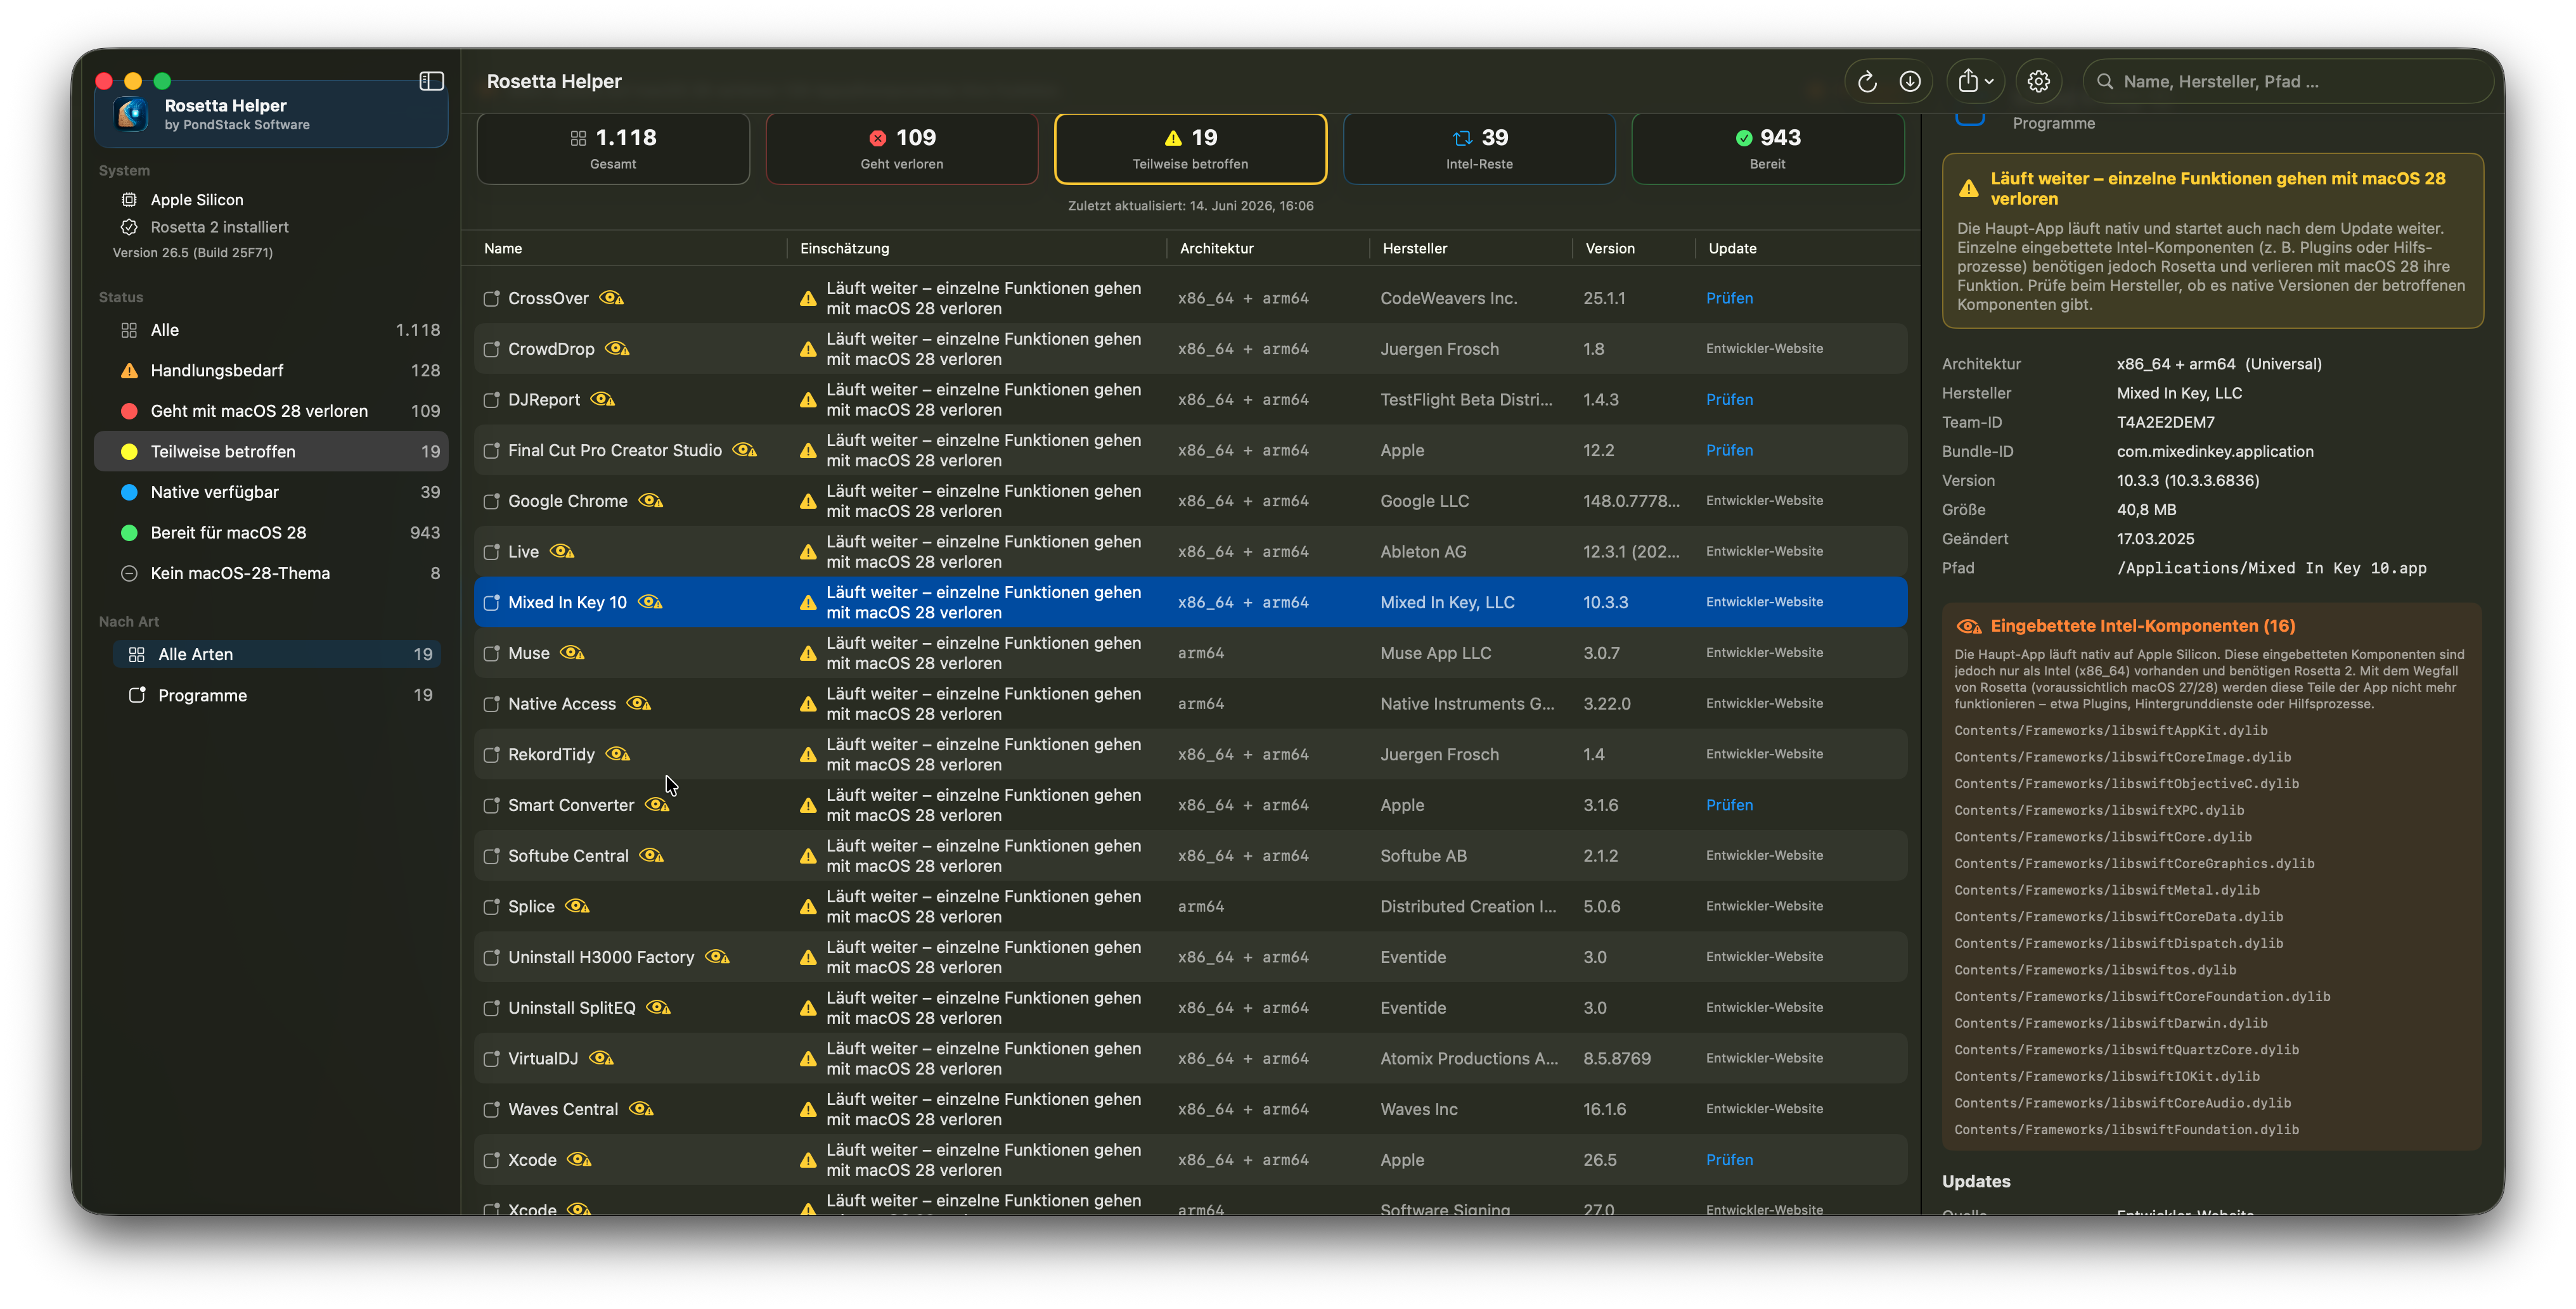The image size is (2576, 1309).
Task: Sort by the Update column header
Action: [x=1732, y=249]
